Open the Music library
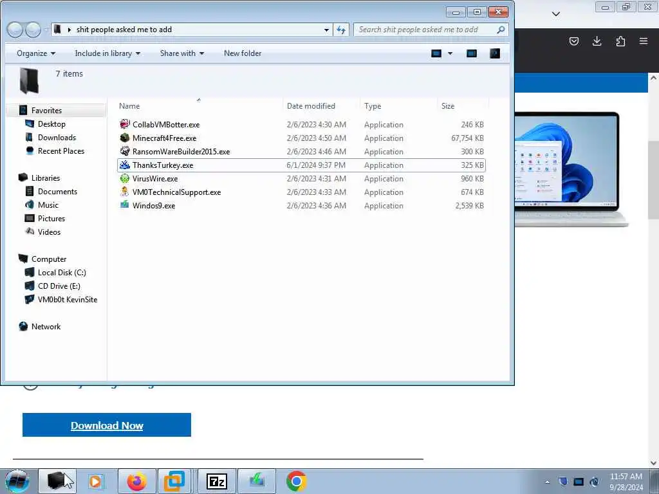 point(48,205)
